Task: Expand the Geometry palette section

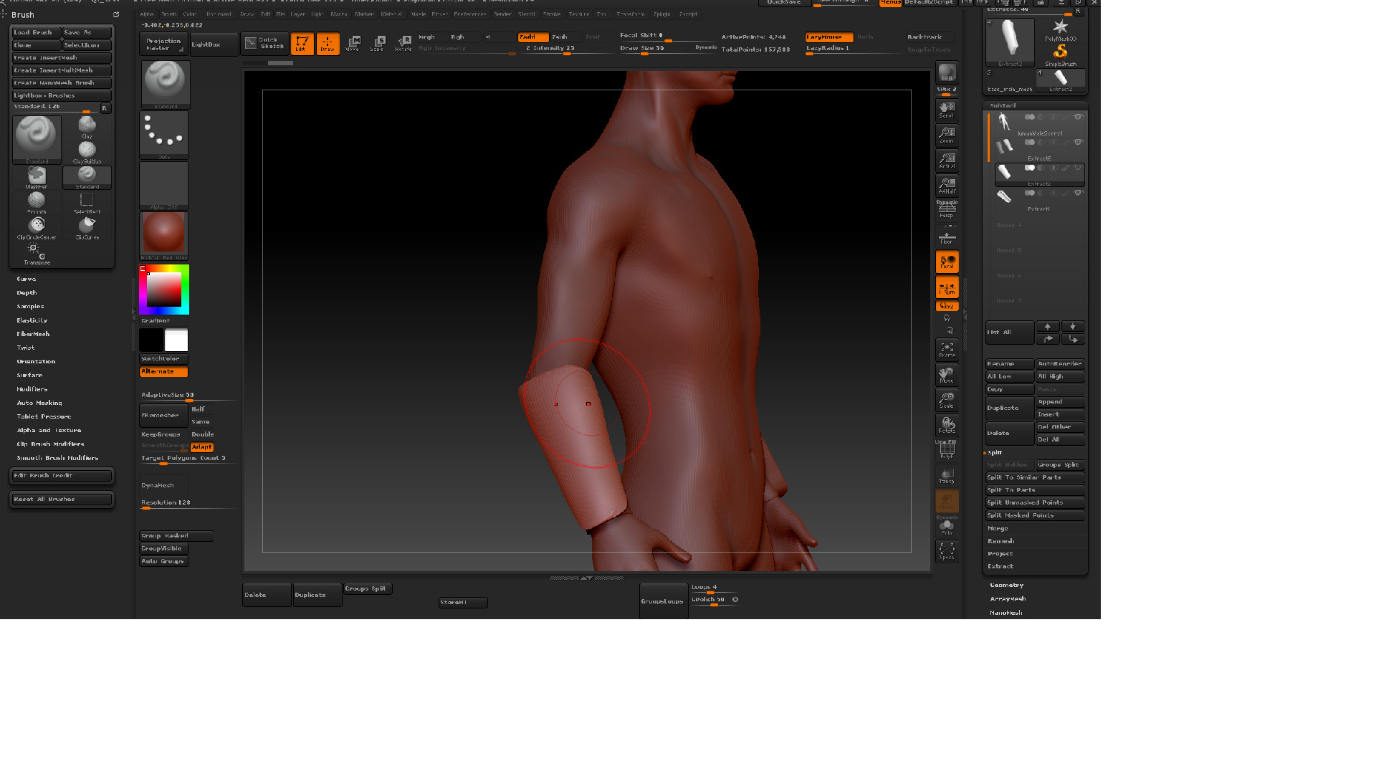Action: tap(1006, 585)
